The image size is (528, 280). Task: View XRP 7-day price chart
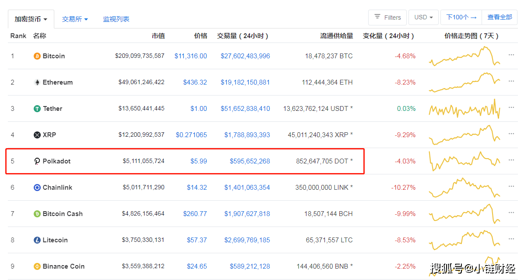tap(465, 135)
